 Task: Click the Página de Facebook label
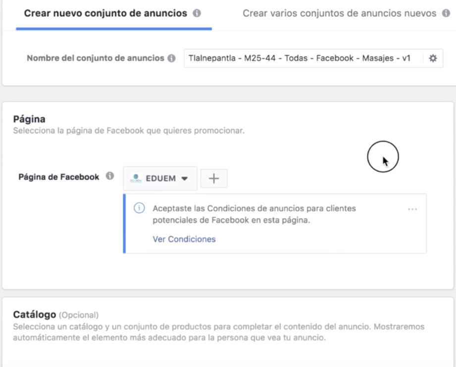pos(58,177)
